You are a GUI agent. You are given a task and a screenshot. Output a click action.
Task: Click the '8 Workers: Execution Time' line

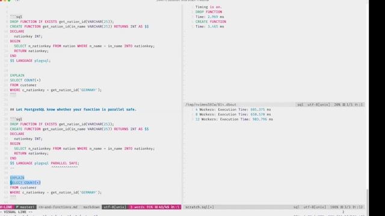point(233,115)
